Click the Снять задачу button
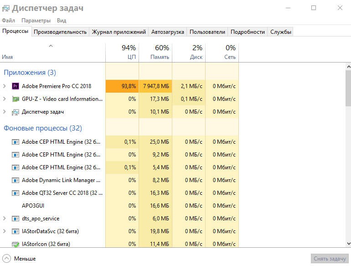 [330, 259]
